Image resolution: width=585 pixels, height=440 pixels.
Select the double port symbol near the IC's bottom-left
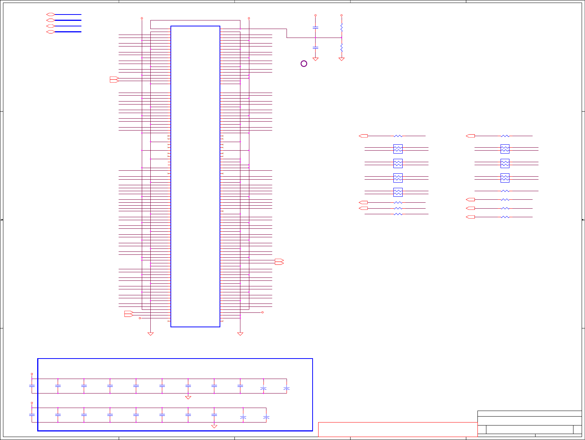(129, 314)
